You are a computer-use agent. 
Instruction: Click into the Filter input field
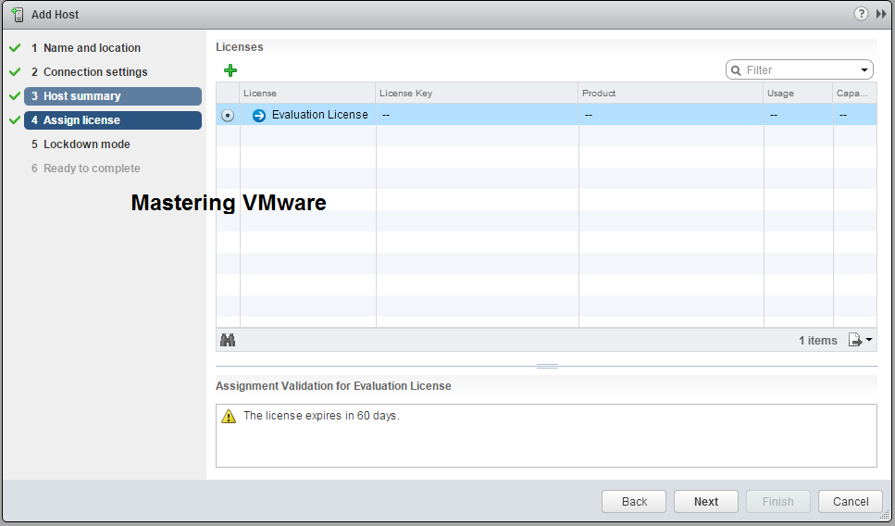(x=799, y=70)
